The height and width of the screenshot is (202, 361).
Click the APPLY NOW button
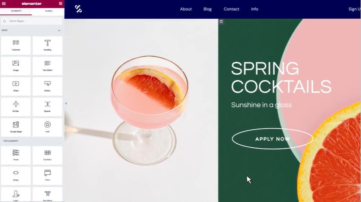273,139
